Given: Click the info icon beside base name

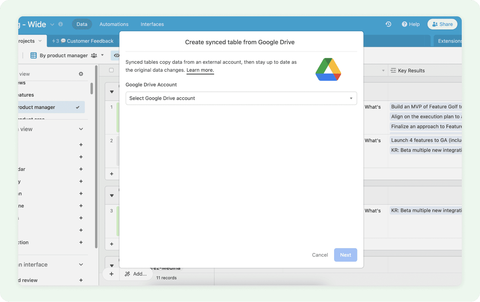Looking at the screenshot, I should point(60,24).
